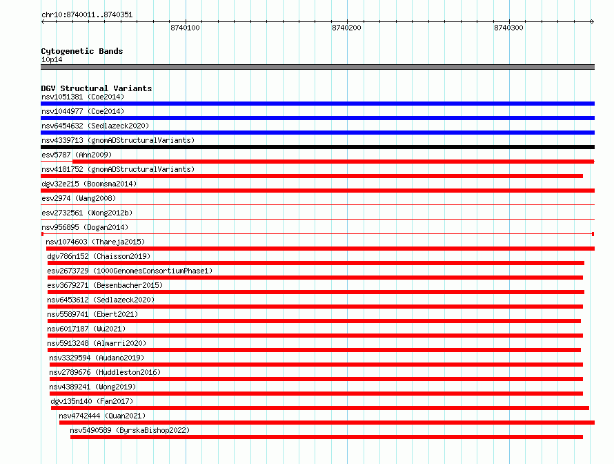Open esv2732561 (Wong2012b) variant label
This screenshot has width=614, height=464.
[x=87, y=213]
